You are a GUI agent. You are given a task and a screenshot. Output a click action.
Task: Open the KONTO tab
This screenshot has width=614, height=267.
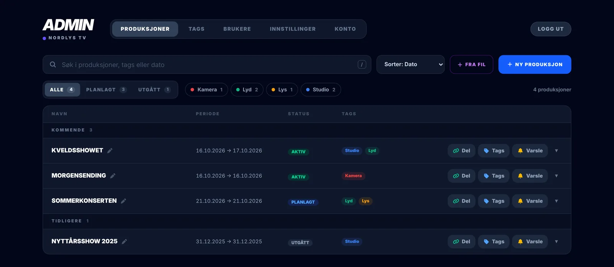[x=345, y=29]
